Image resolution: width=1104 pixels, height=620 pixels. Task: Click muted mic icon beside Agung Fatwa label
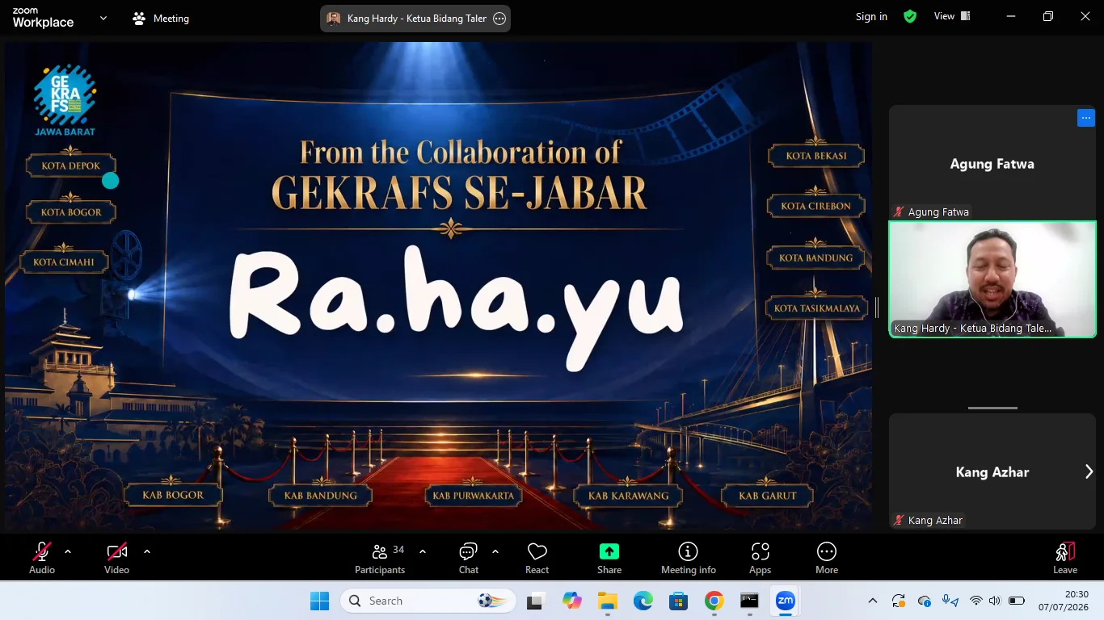(899, 212)
